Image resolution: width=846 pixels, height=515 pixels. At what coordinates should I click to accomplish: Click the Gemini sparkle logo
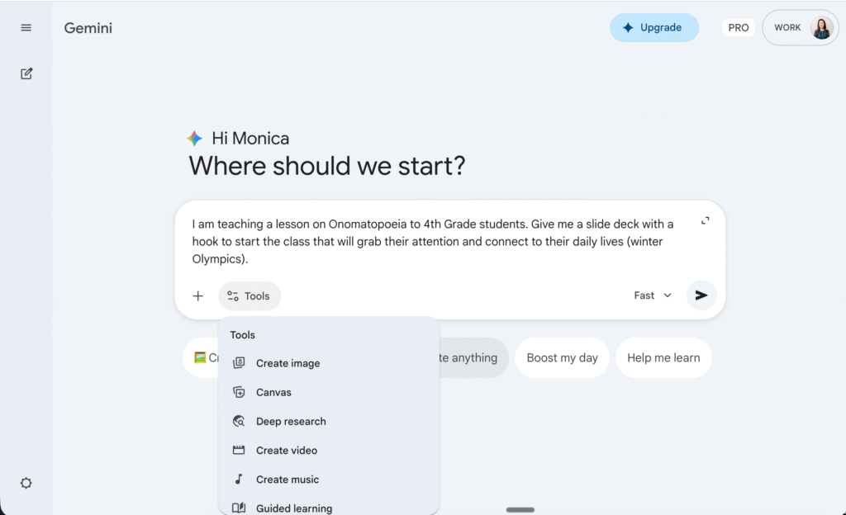coord(195,139)
